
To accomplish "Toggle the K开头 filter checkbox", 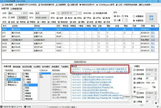I will 94,18.
